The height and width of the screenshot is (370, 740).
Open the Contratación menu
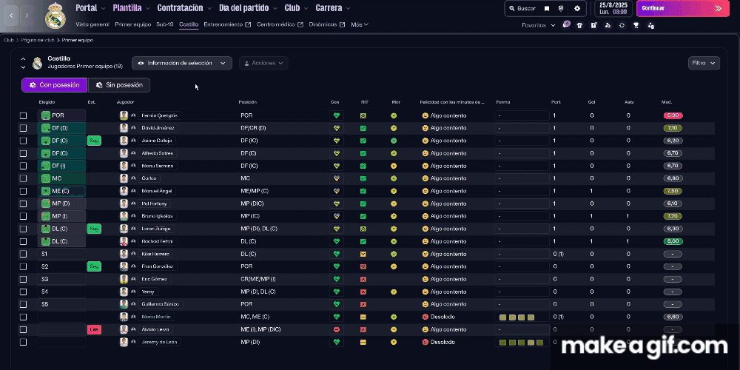tap(181, 8)
